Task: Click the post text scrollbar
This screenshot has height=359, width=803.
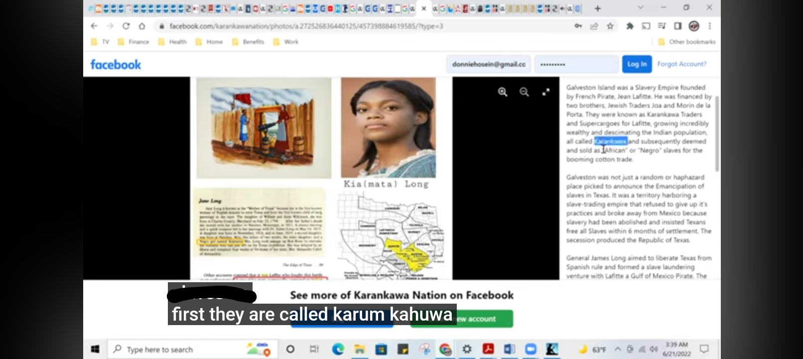Action: pyautogui.click(x=717, y=134)
